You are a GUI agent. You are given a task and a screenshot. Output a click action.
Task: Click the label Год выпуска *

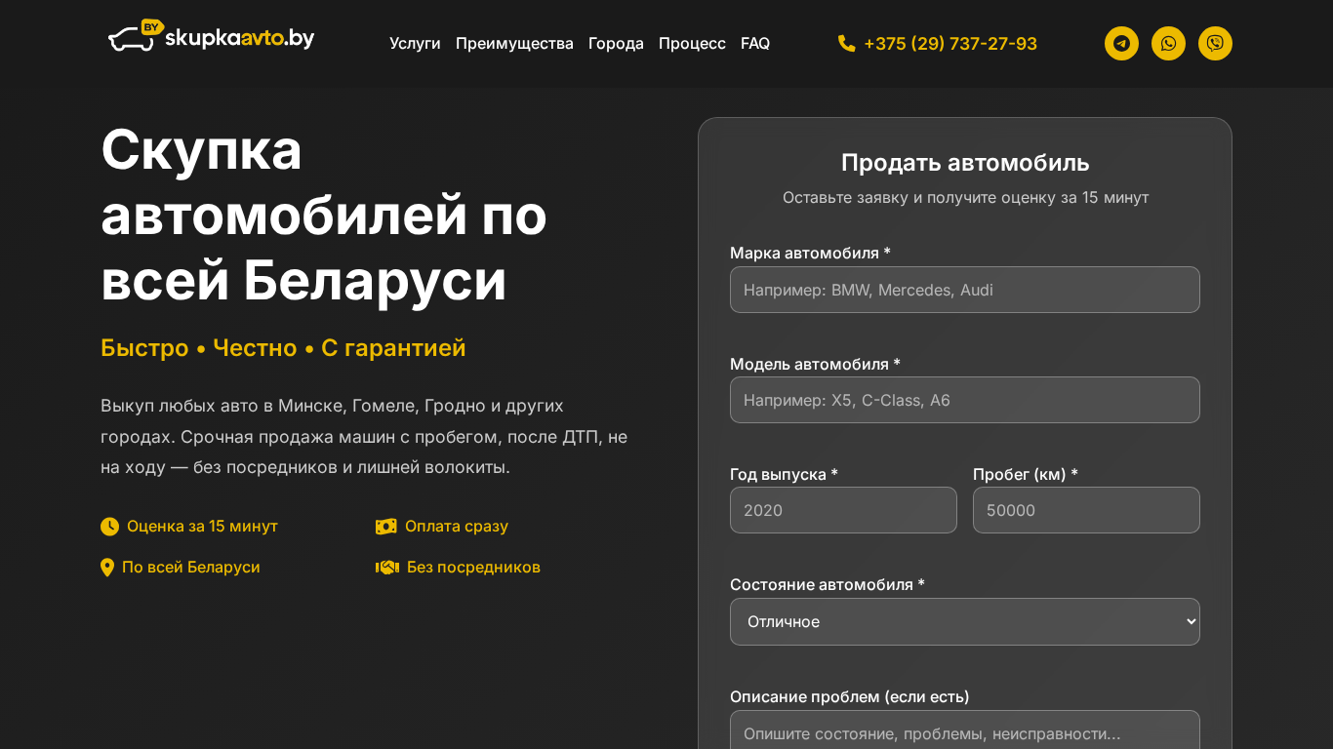[x=784, y=475]
